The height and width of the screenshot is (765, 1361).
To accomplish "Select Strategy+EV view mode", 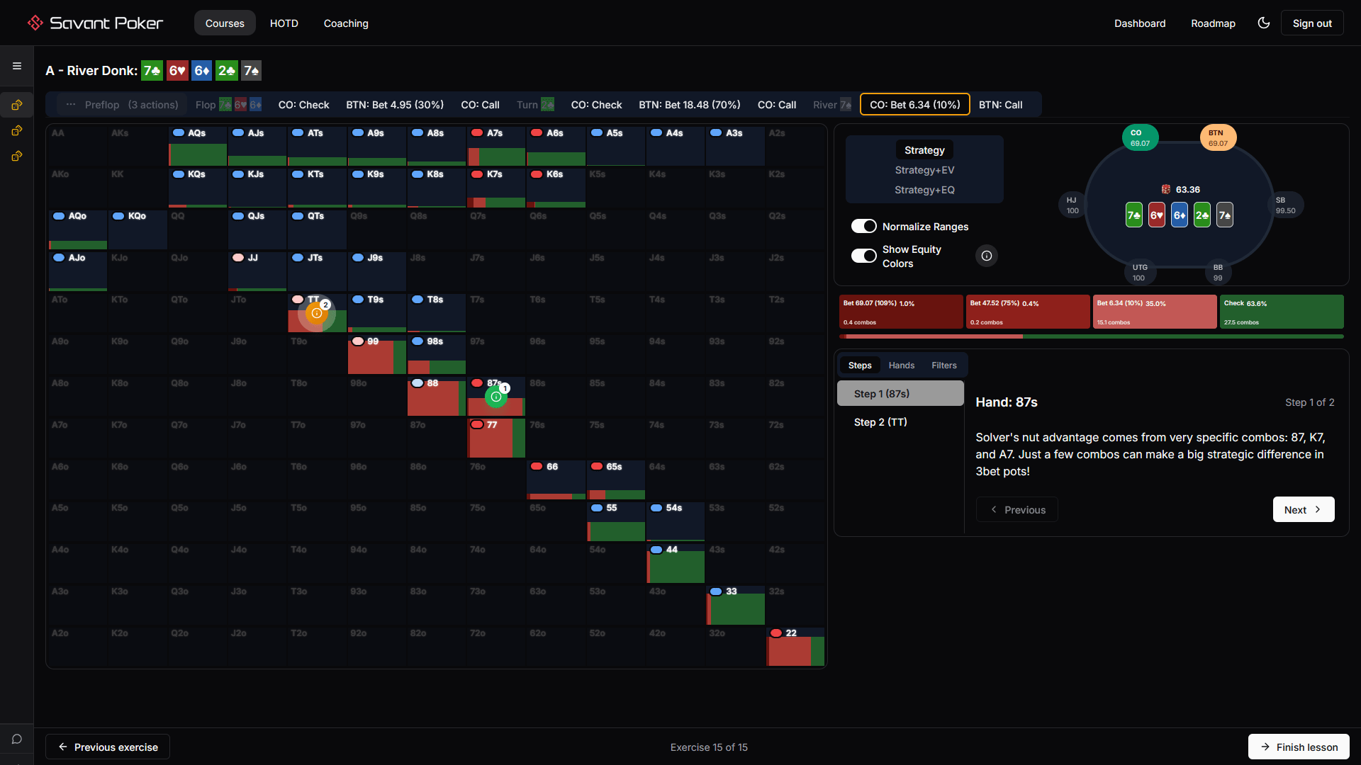I will tap(924, 170).
